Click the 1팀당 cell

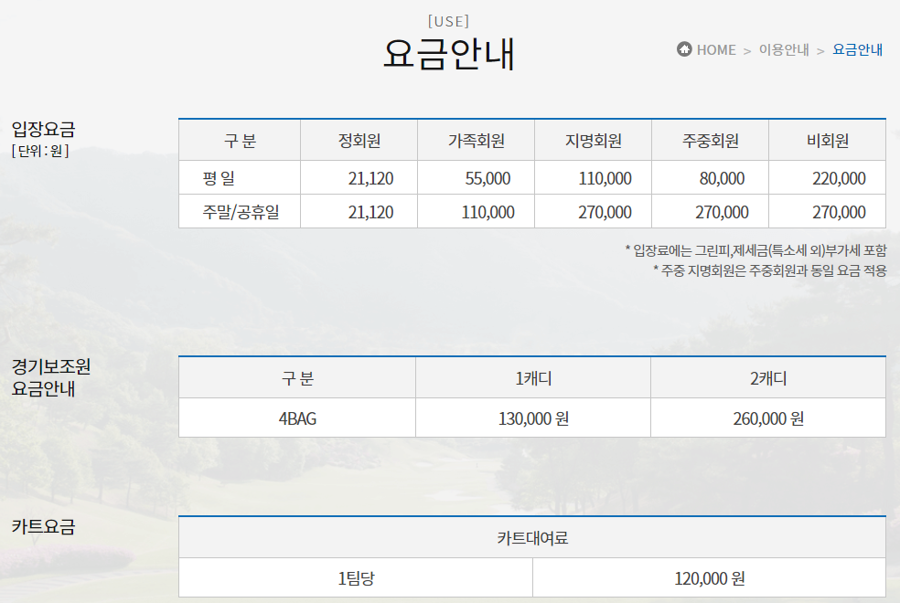point(356,578)
